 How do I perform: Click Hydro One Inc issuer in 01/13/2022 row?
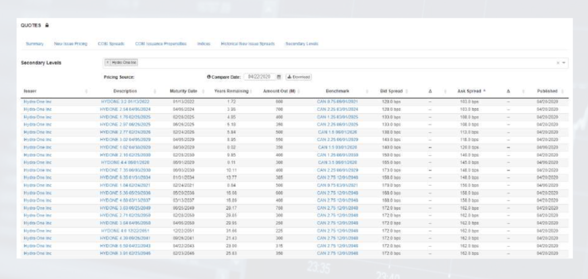click(37, 102)
